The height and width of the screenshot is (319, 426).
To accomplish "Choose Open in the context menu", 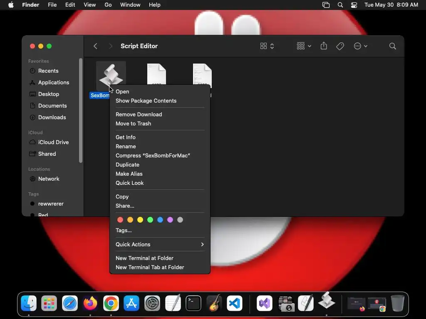I will pyautogui.click(x=160, y=92).
